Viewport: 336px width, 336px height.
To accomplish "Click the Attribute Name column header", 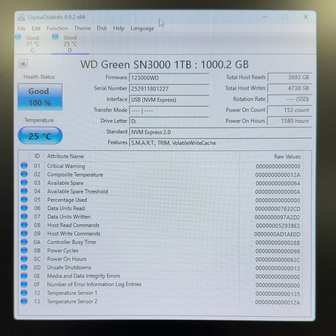I will pyautogui.click(x=66, y=156).
